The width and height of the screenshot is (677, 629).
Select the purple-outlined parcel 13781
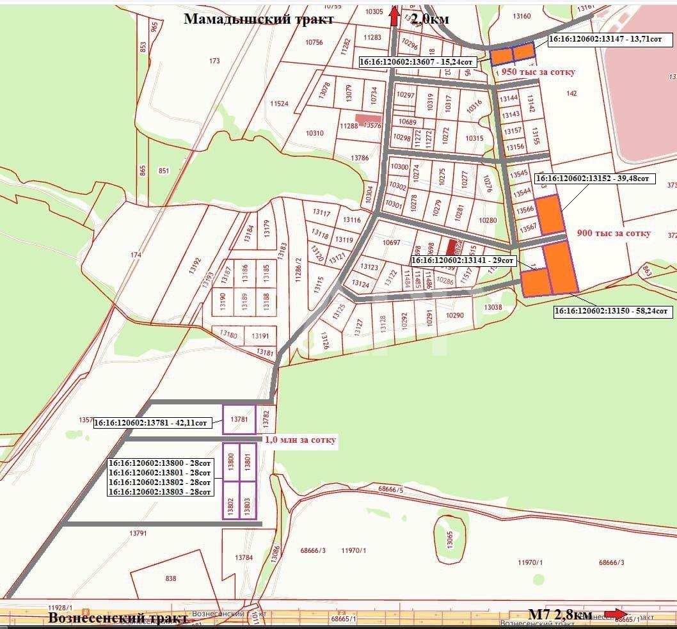coord(239,419)
